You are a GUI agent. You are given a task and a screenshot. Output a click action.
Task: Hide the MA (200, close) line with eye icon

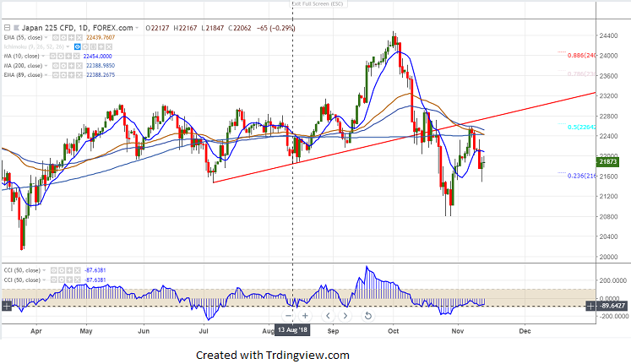point(56,66)
